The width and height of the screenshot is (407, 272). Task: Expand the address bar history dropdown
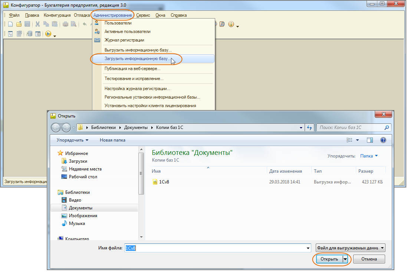coord(301,127)
